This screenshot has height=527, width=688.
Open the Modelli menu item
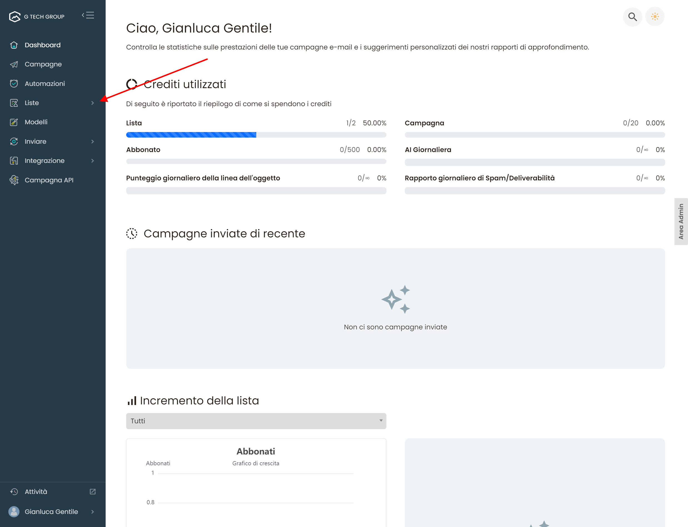[36, 122]
